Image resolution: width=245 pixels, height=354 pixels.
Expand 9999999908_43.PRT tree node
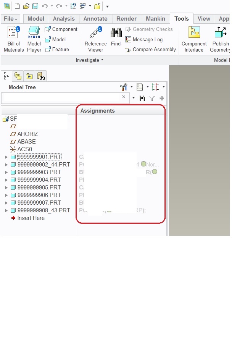[6, 210]
